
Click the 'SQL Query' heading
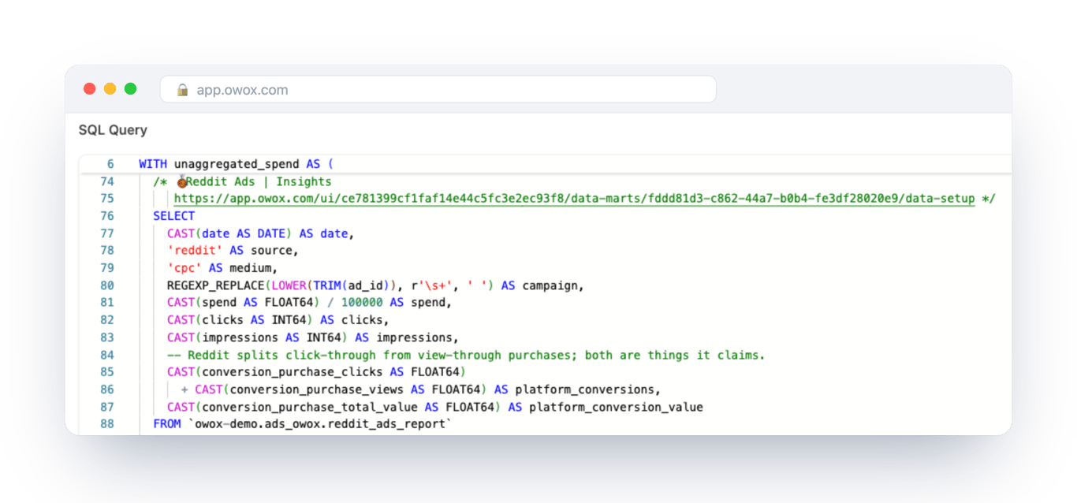[113, 130]
